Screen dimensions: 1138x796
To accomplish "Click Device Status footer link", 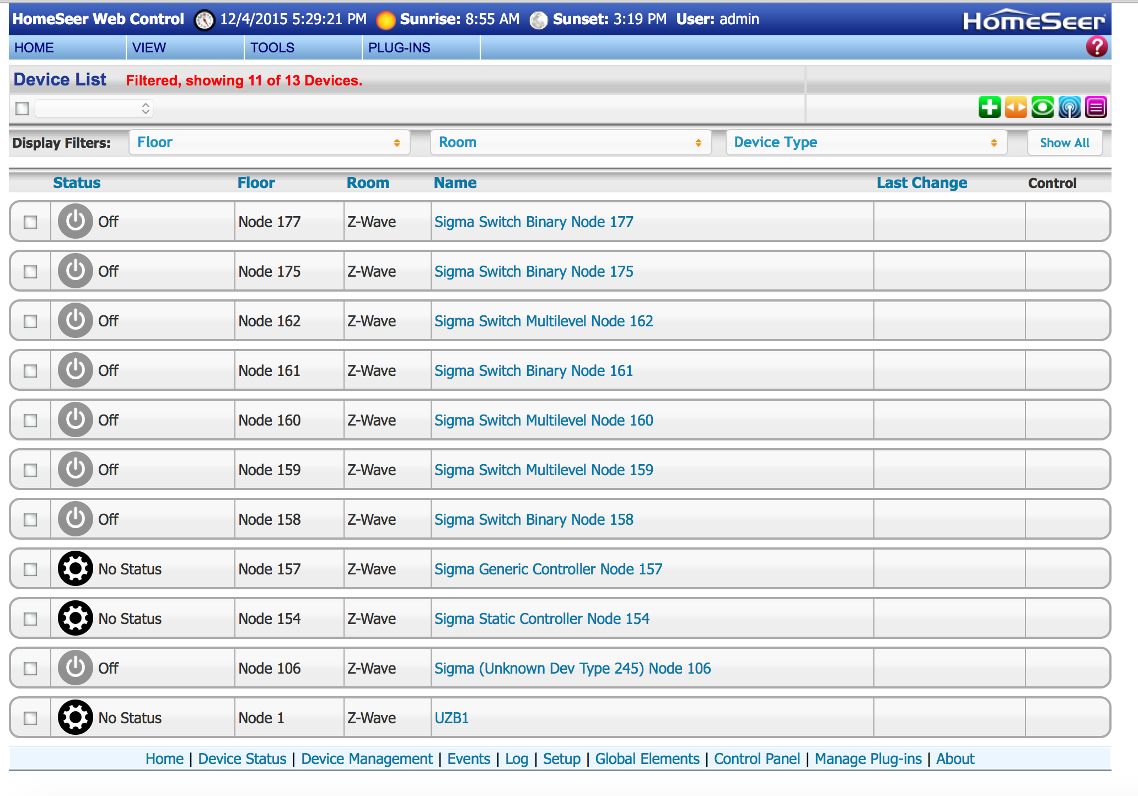I will point(242,759).
